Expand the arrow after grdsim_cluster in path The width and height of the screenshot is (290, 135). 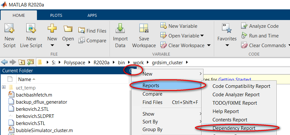tap(186, 63)
